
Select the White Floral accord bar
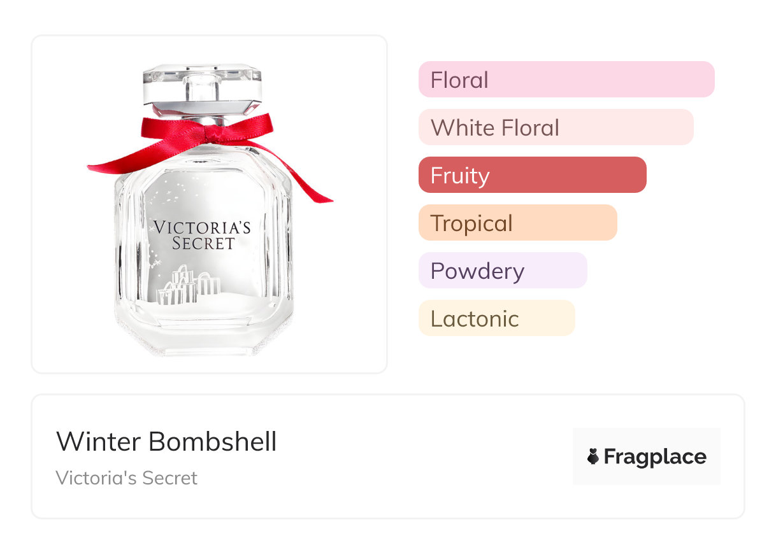click(x=556, y=127)
